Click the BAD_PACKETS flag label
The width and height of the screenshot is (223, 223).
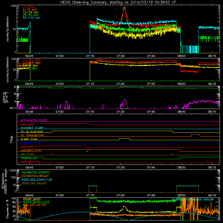[30, 162]
